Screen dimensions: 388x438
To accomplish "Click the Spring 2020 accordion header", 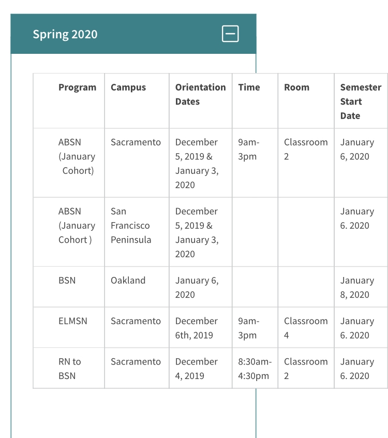I will coord(133,34).
